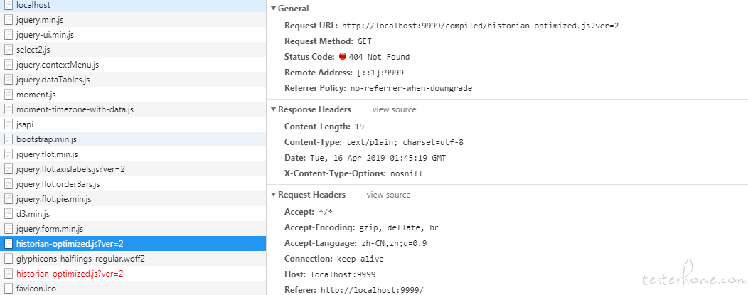748x295 pixels.
Task: Click the document icon beside moment.js
Action: click(x=8, y=95)
